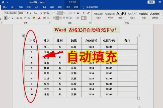Open the 帮助 ribbon tab
The width and height of the screenshot is (163, 108).
pos(60,7)
